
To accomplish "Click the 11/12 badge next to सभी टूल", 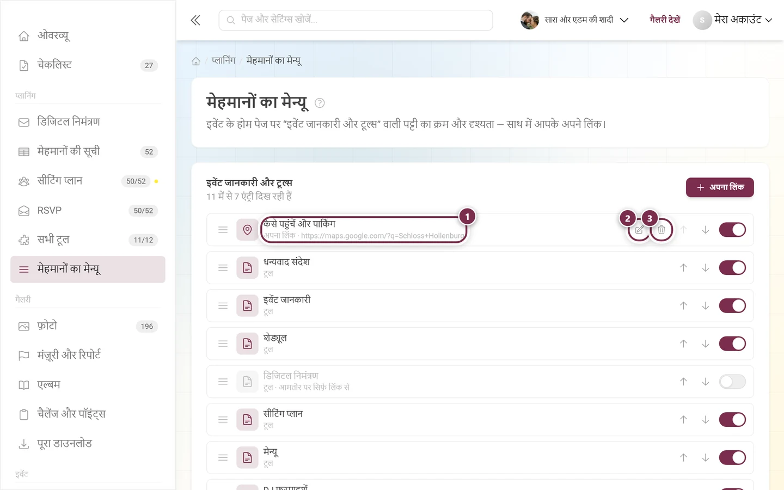I will tap(143, 240).
